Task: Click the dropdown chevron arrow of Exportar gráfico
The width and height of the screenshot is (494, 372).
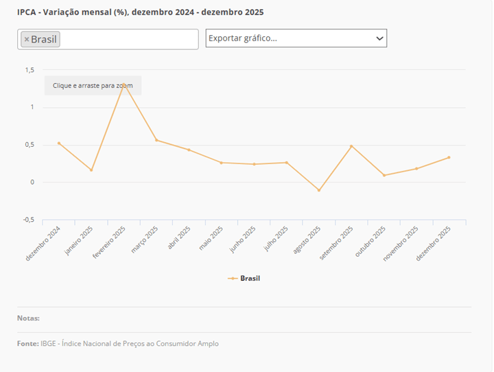Action: 379,38
